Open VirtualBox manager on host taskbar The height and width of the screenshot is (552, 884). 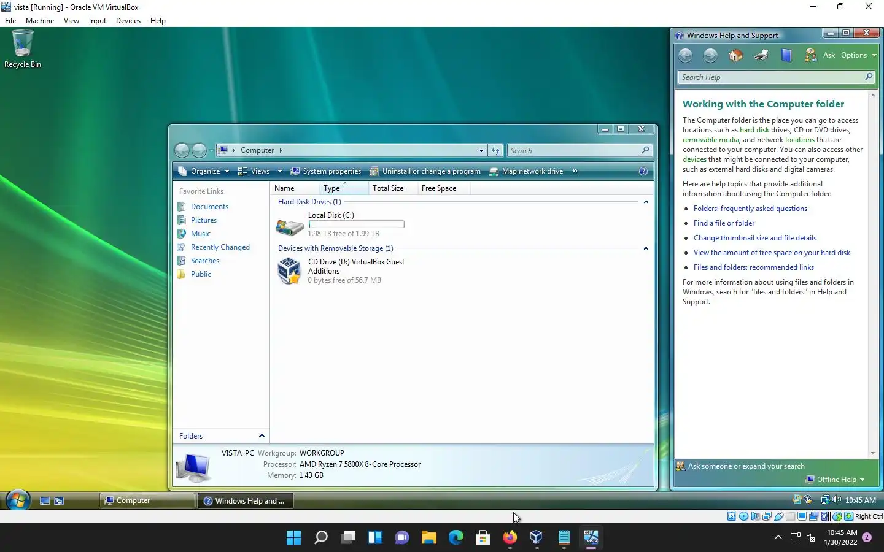click(x=537, y=538)
